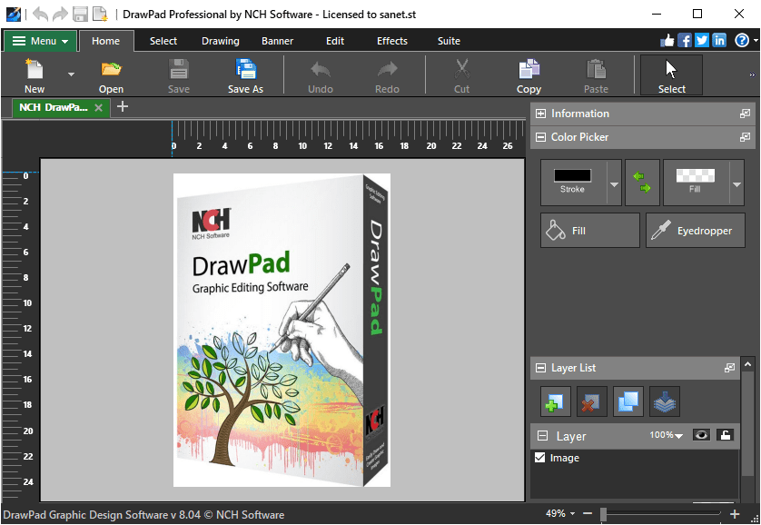761x525 pixels.
Task: Open the Edit ribbon tab
Action: (x=335, y=41)
